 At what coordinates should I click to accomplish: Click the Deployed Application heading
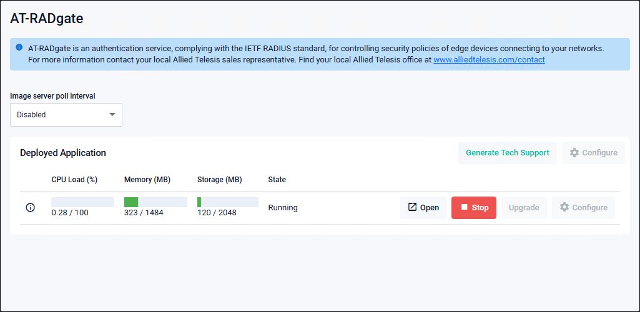(63, 153)
